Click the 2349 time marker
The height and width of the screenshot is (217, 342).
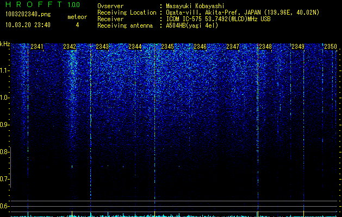click(298, 47)
